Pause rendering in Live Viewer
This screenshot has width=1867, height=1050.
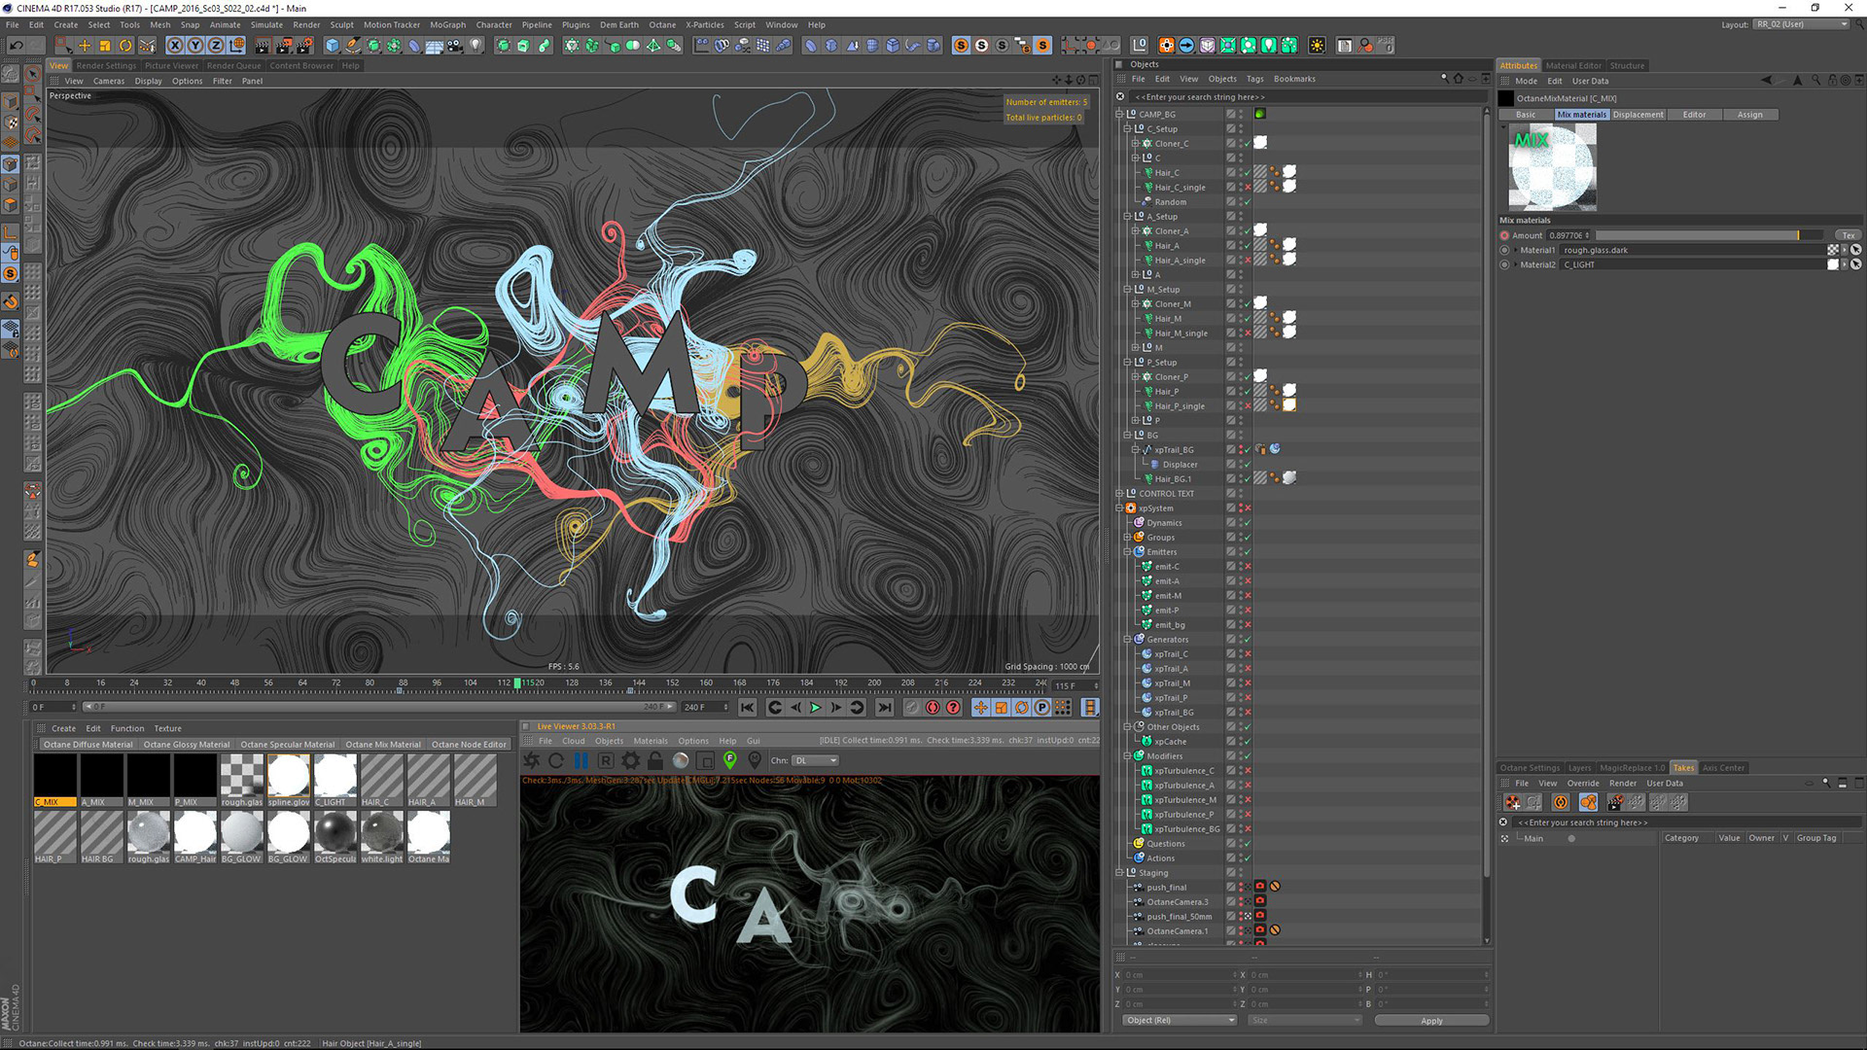click(581, 760)
